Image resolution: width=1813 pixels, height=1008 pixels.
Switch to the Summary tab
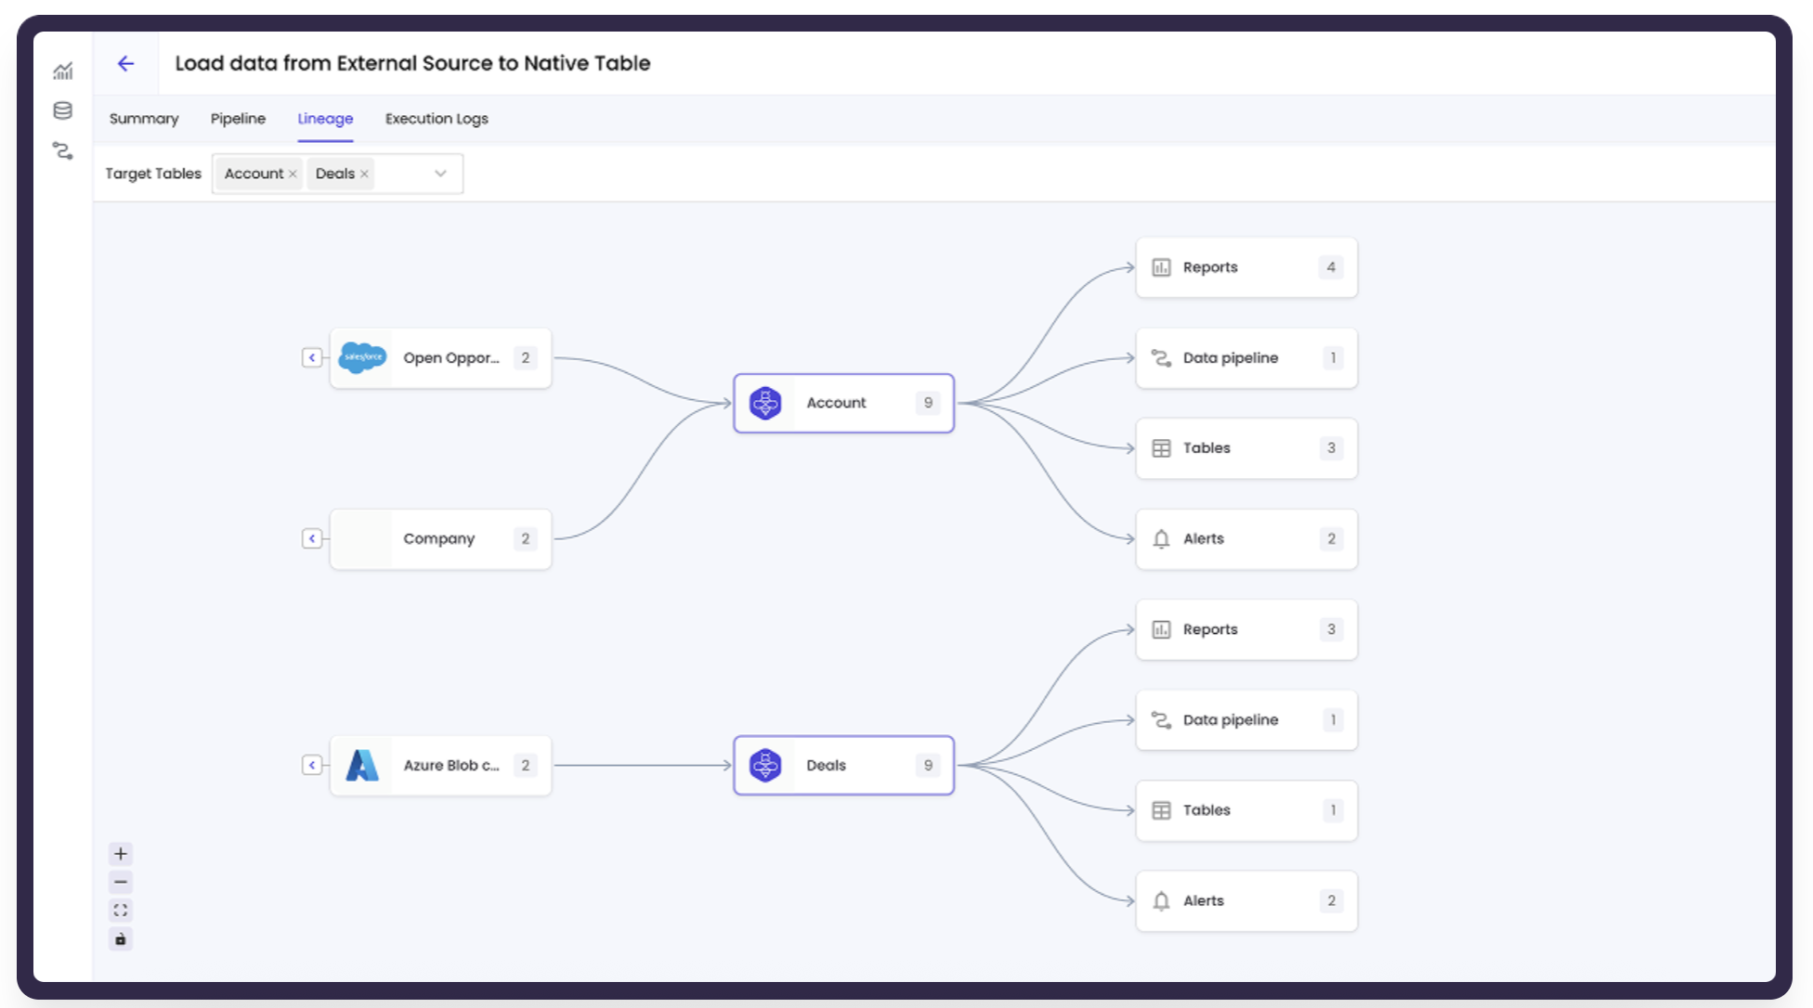click(144, 119)
